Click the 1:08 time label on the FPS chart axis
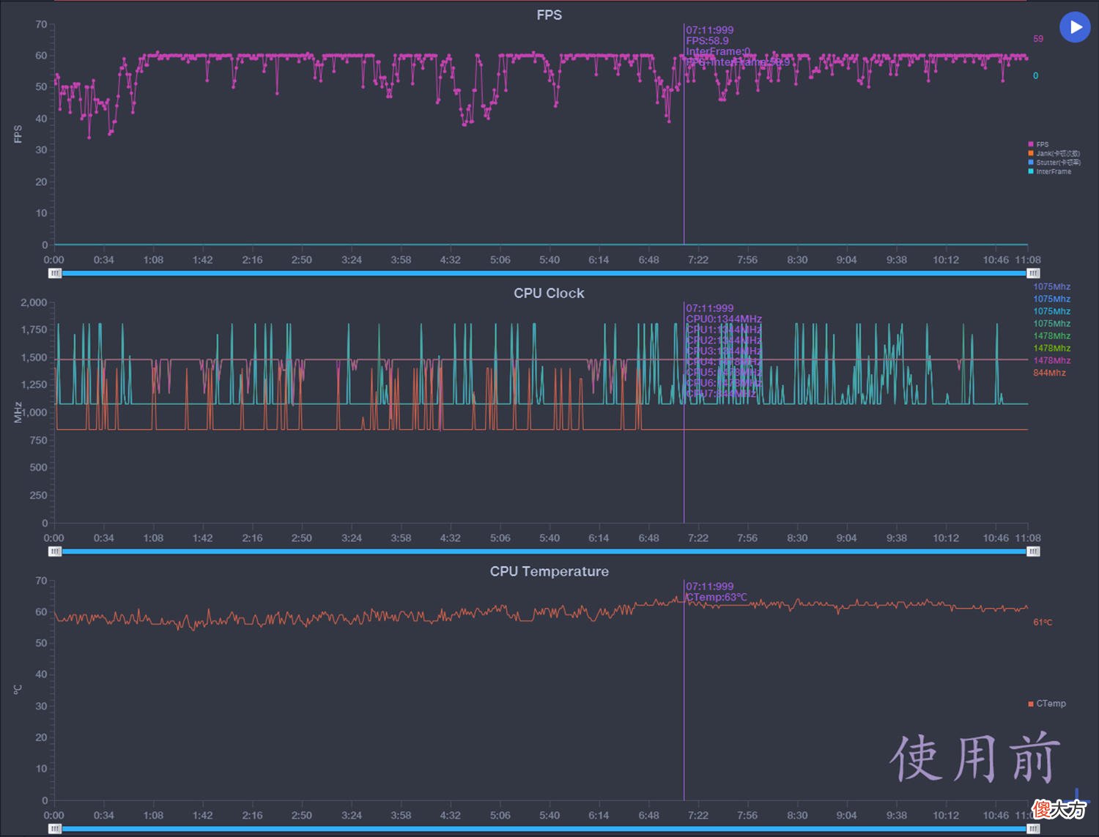The width and height of the screenshot is (1099, 837). (x=153, y=260)
